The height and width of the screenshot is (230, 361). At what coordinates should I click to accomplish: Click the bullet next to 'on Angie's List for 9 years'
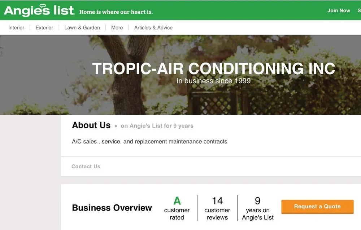coord(116,126)
